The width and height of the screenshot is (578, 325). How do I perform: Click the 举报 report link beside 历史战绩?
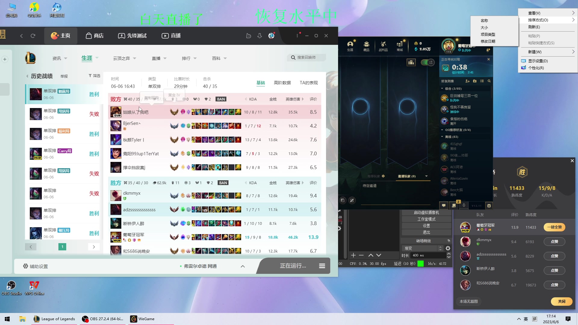tap(64, 76)
